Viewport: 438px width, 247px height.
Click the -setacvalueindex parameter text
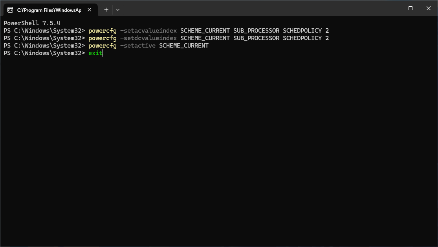[148, 31]
